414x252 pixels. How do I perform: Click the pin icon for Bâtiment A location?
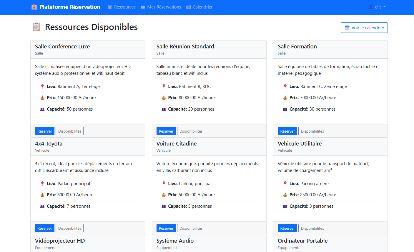[42, 87]
